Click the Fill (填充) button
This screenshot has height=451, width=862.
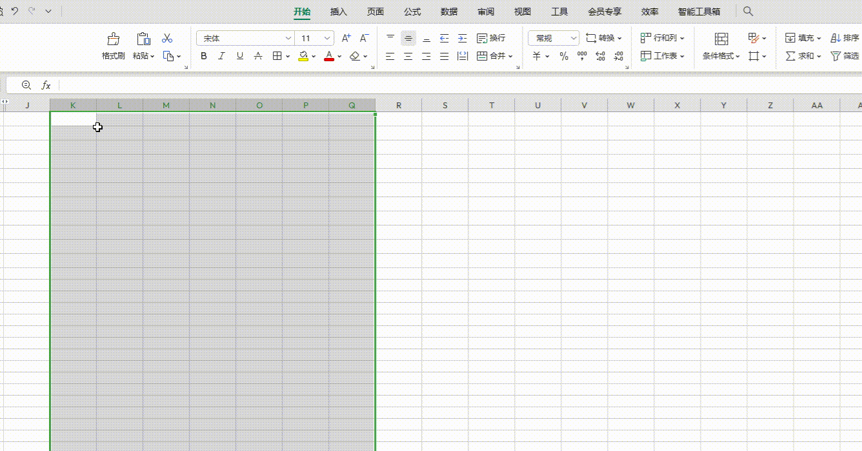(x=803, y=38)
